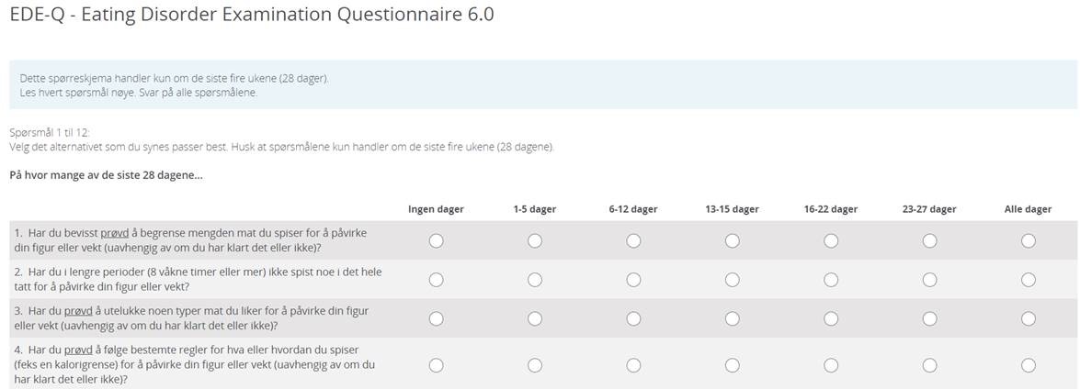Image resolution: width=1080 pixels, height=389 pixels.
Task: Select '1-5 dager' for question 4
Action: pos(535,364)
